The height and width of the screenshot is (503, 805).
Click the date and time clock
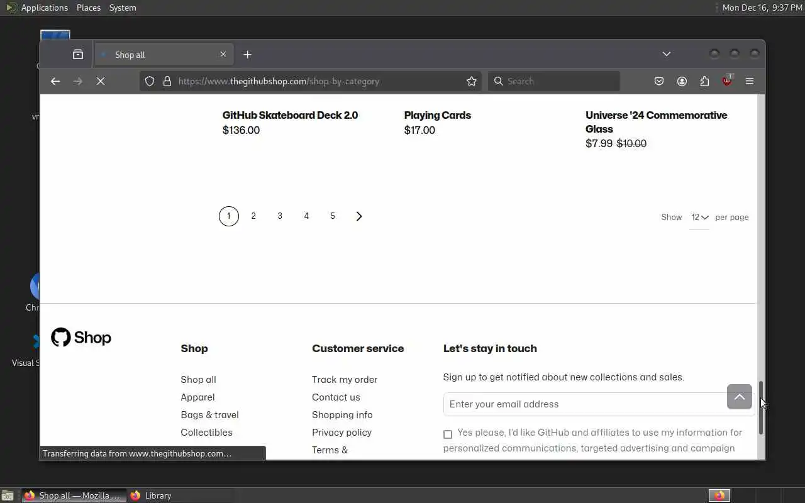pos(762,8)
